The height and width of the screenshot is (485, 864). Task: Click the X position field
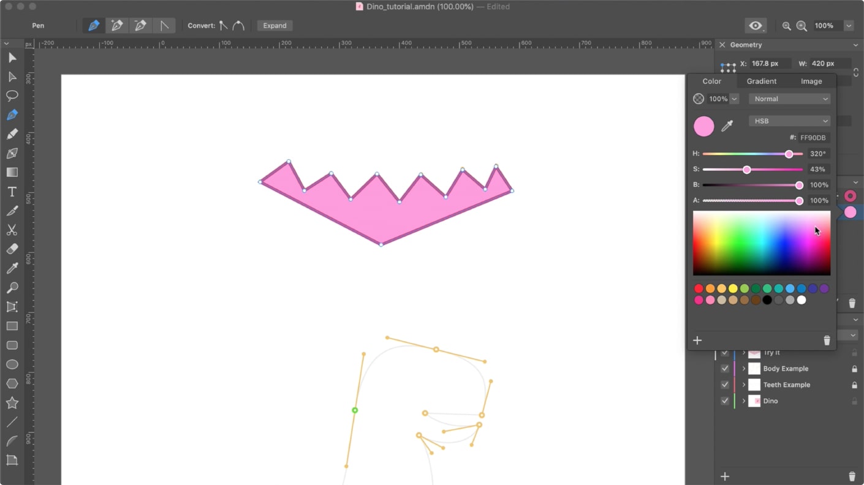coord(769,64)
